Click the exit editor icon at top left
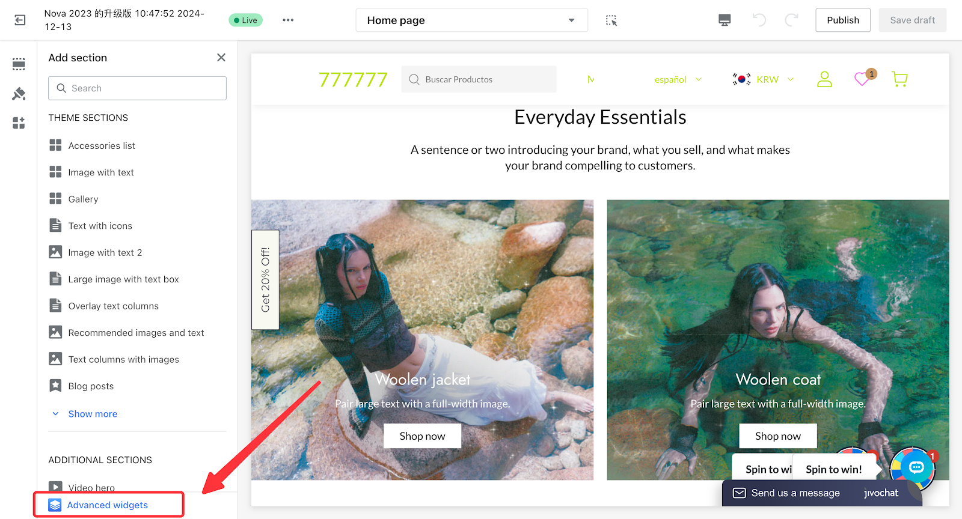The image size is (962, 519). [20, 20]
